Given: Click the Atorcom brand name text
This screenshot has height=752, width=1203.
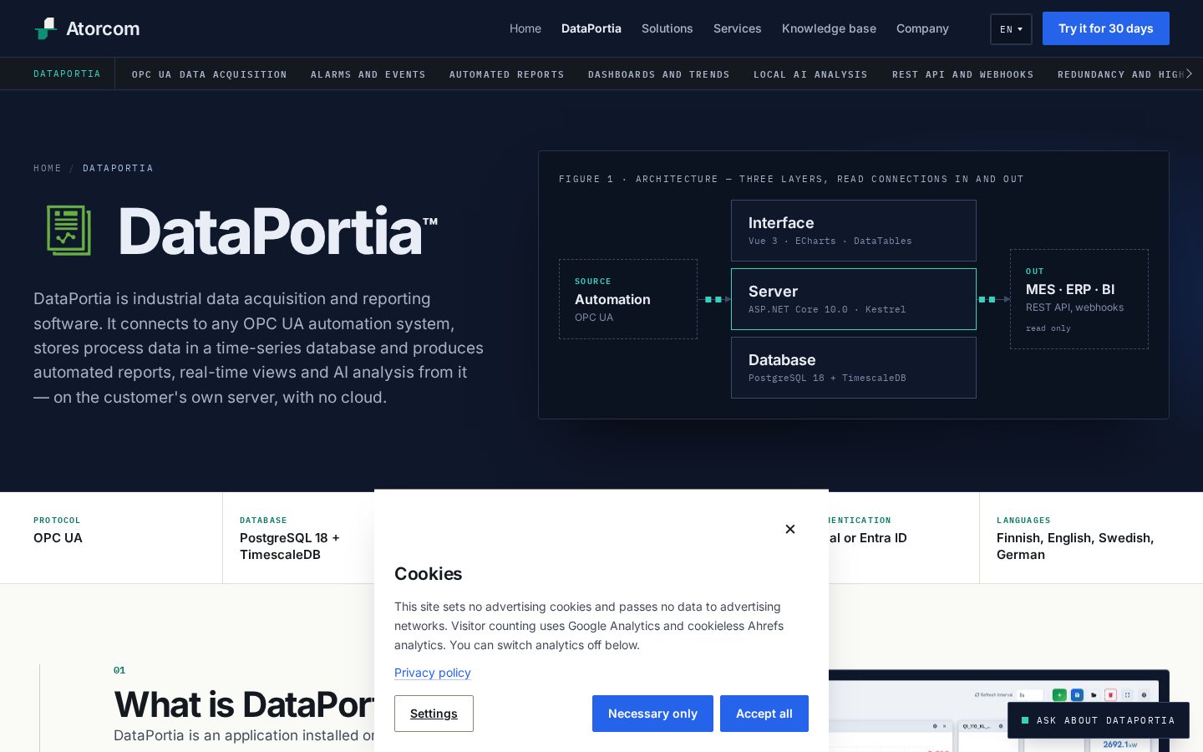Looking at the screenshot, I should coord(103,28).
